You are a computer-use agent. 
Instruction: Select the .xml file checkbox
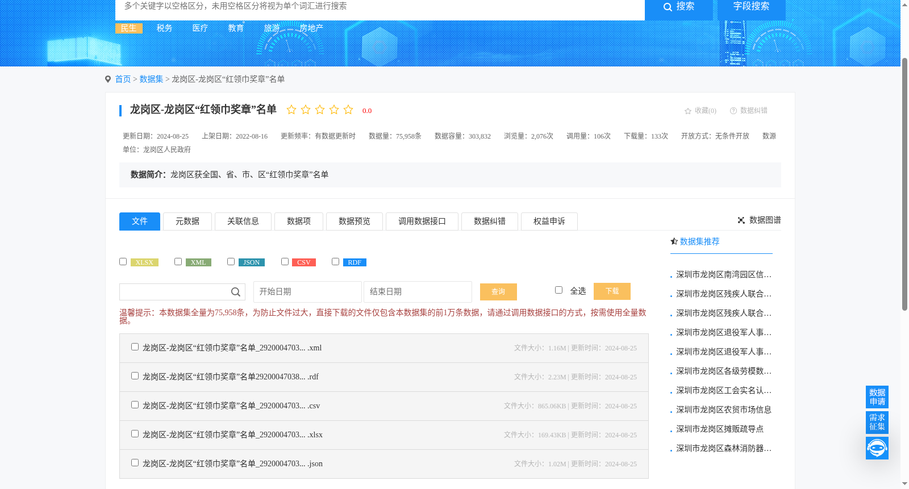click(135, 346)
